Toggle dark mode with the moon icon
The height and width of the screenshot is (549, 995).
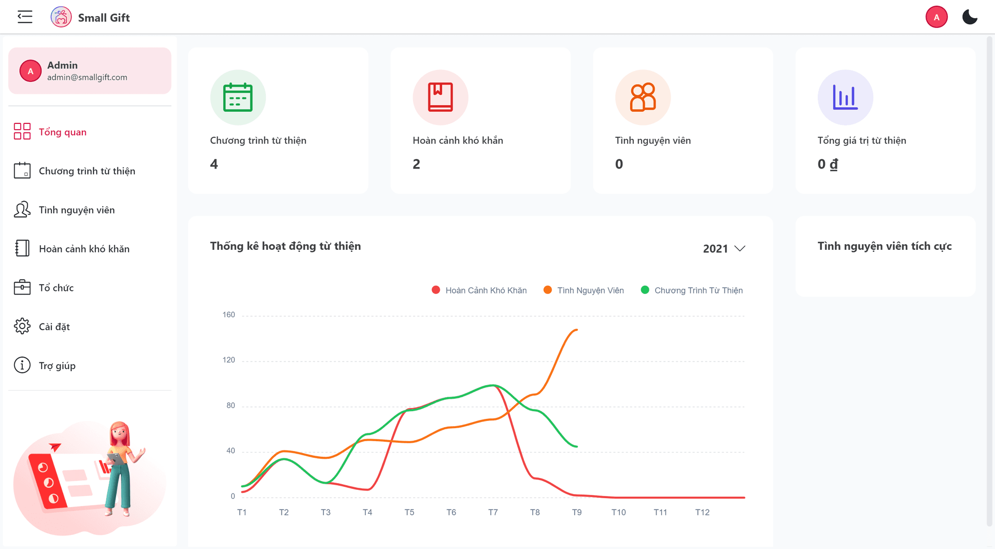[x=970, y=17]
